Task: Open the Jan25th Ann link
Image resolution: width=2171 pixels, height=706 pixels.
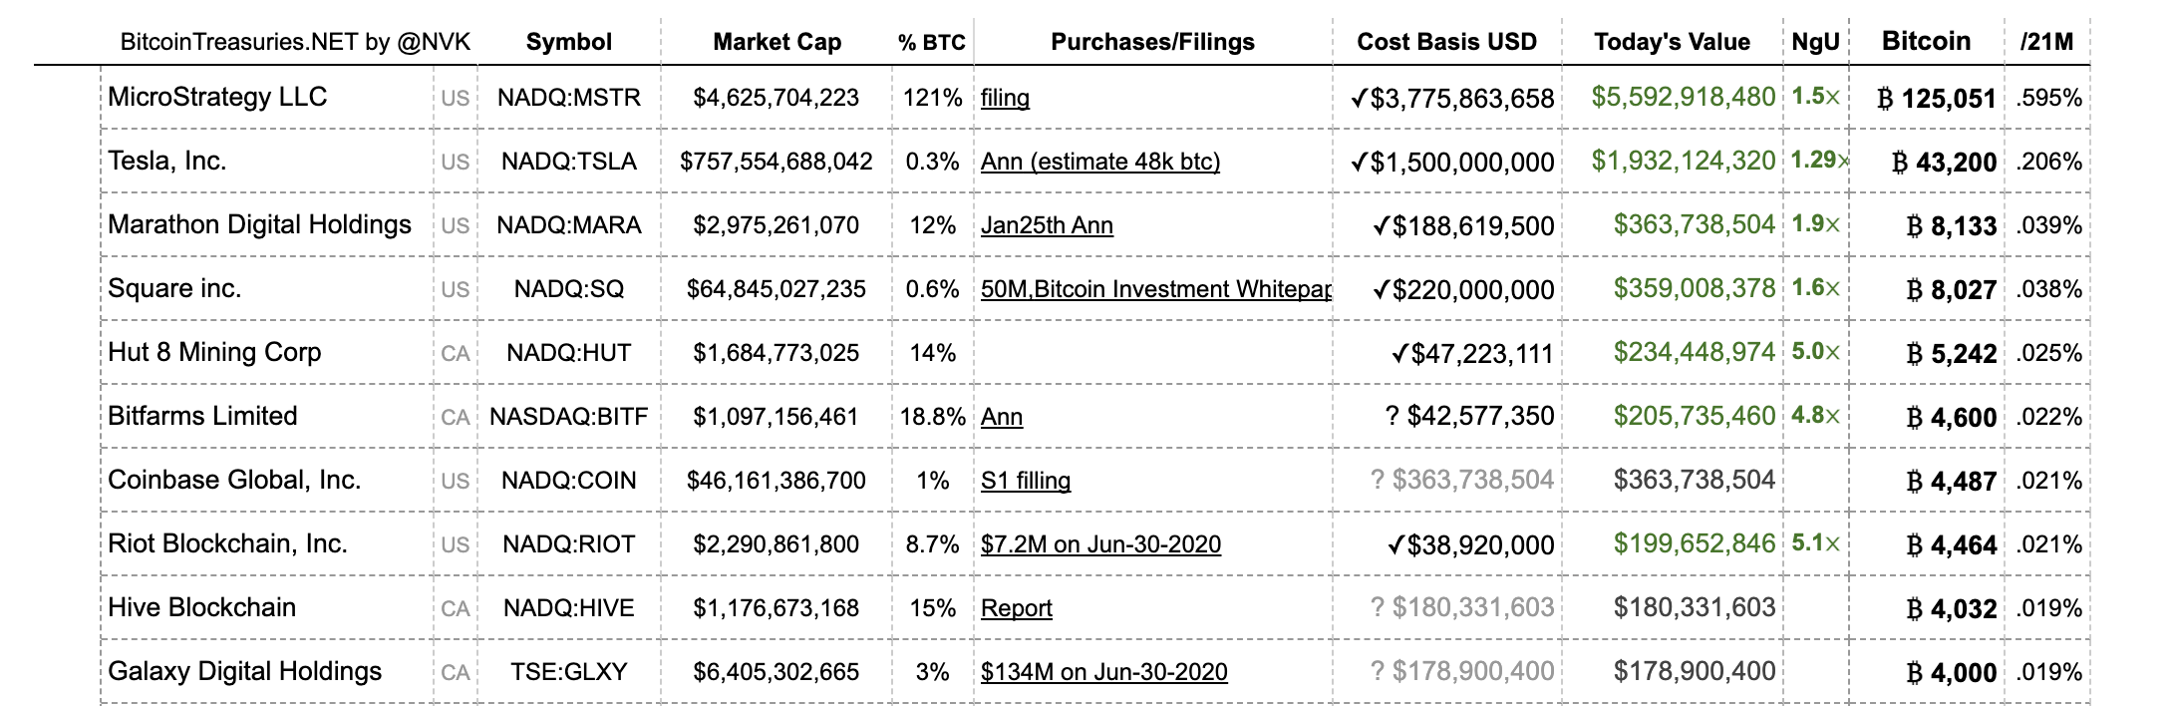Action: click(x=1047, y=225)
